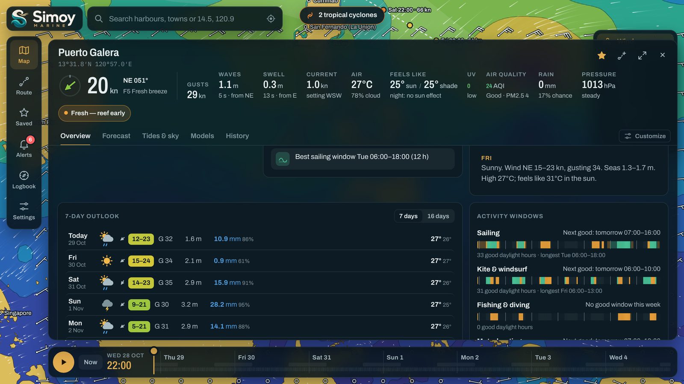The height and width of the screenshot is (384, 684).
Task: Open the Models tab
Action: (202, 136)
